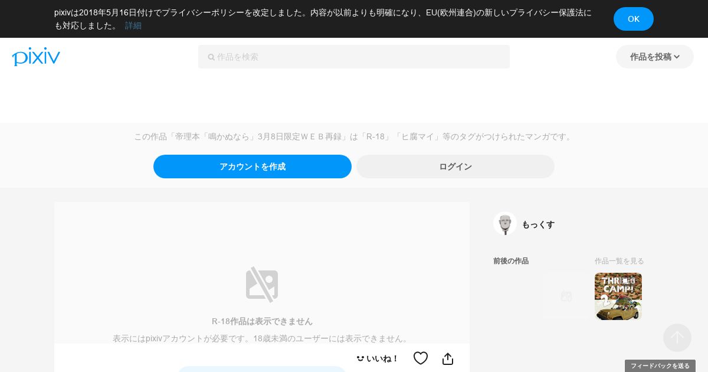Click OK on the privacy policy banner
This screenshot has width=708, height=372.
634,19
